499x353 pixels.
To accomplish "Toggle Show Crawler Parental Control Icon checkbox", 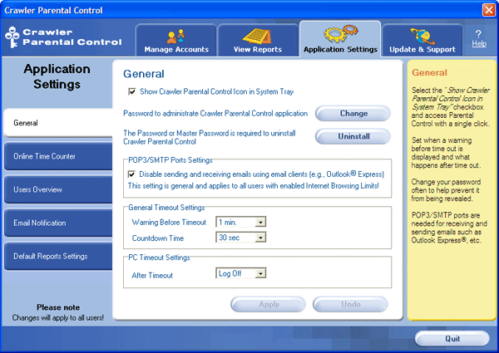I will tap(131, 92).
